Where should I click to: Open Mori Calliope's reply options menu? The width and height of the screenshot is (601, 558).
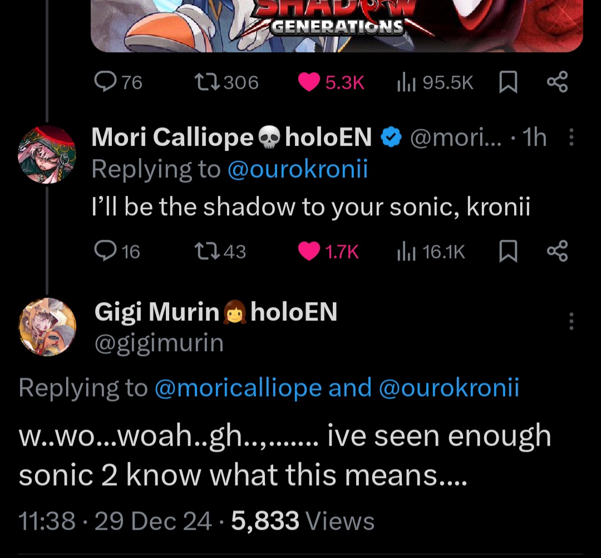tap(571, 138)
